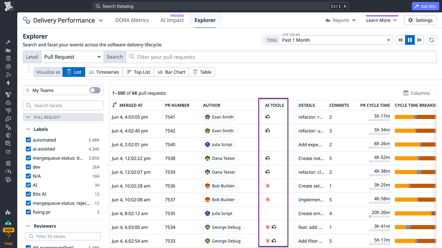Screen dimensions: 442x248
Task: Uncheck mergequeue-status: rejec... label
Action: tap(28, 203)
